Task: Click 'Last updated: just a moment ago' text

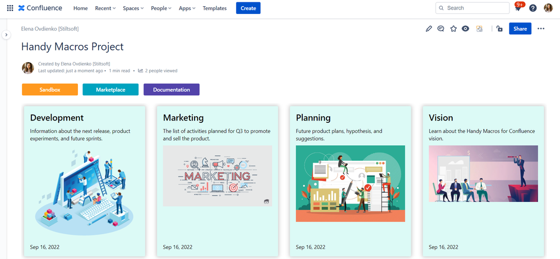Action: click(71, 71)
